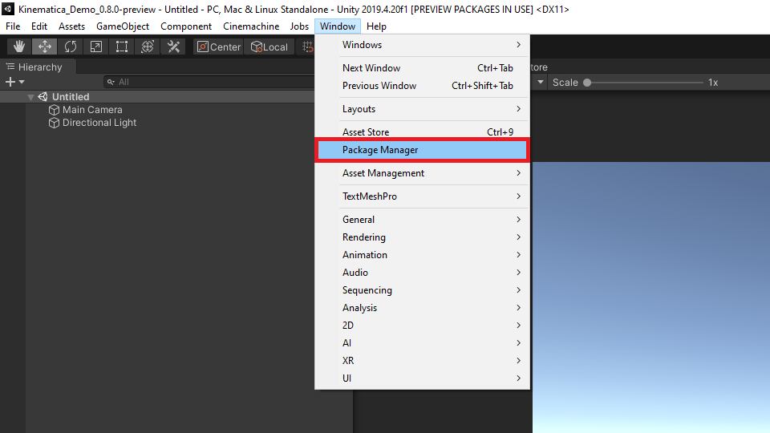Viewport: 770px width, 433px height.
Task: Click the Hierarchy search field
Action: pyautogui.click(x=209, y=82)
